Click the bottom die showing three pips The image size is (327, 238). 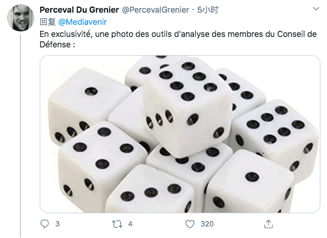click(x=151, y=190)
